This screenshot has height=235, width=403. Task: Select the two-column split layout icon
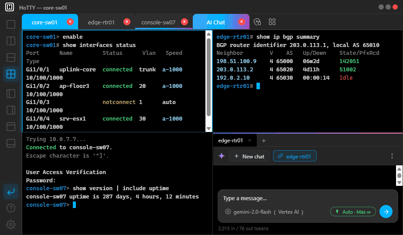click(11, 41)
